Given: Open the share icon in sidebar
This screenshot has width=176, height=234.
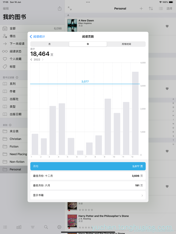Looking at the screenshot, I should [60, 8].
